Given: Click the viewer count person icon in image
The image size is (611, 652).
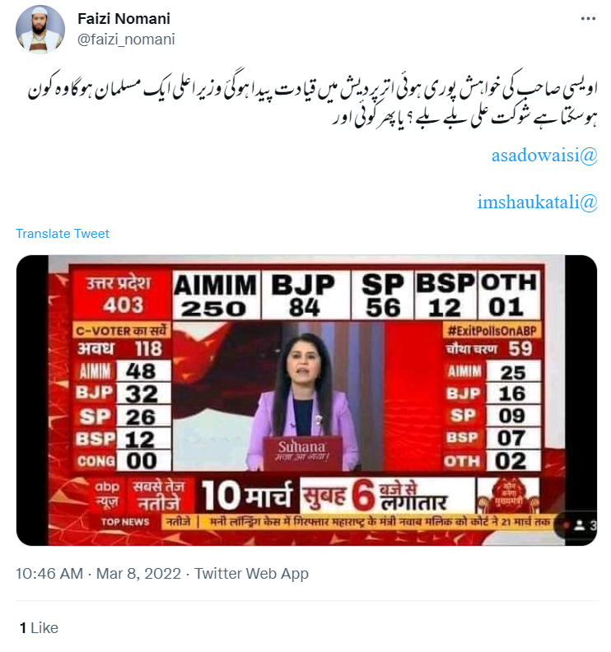Looking at the screenshot, I should click(x=580, y=525).
